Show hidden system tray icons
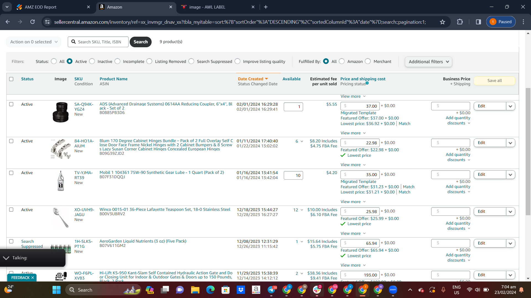Image resolution: width=531 pixels, height=298 pixels. [410, 290]
